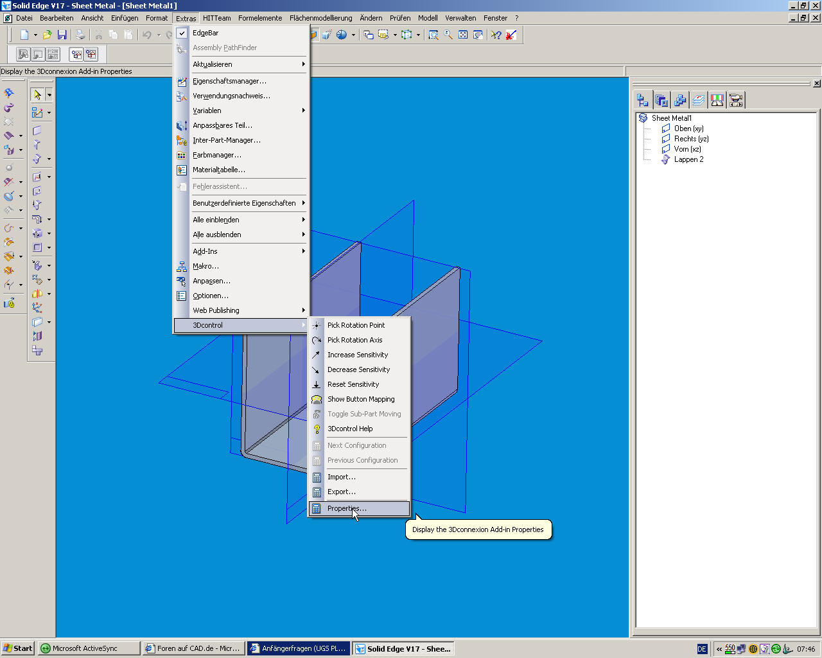This screenshot has height=658, width=822.
Task: Select the Zoom magnifier tool
Action: [x=448, y=35]
